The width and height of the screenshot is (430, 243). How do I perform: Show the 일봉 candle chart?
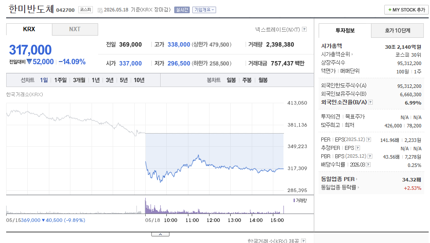coord(231,80)
